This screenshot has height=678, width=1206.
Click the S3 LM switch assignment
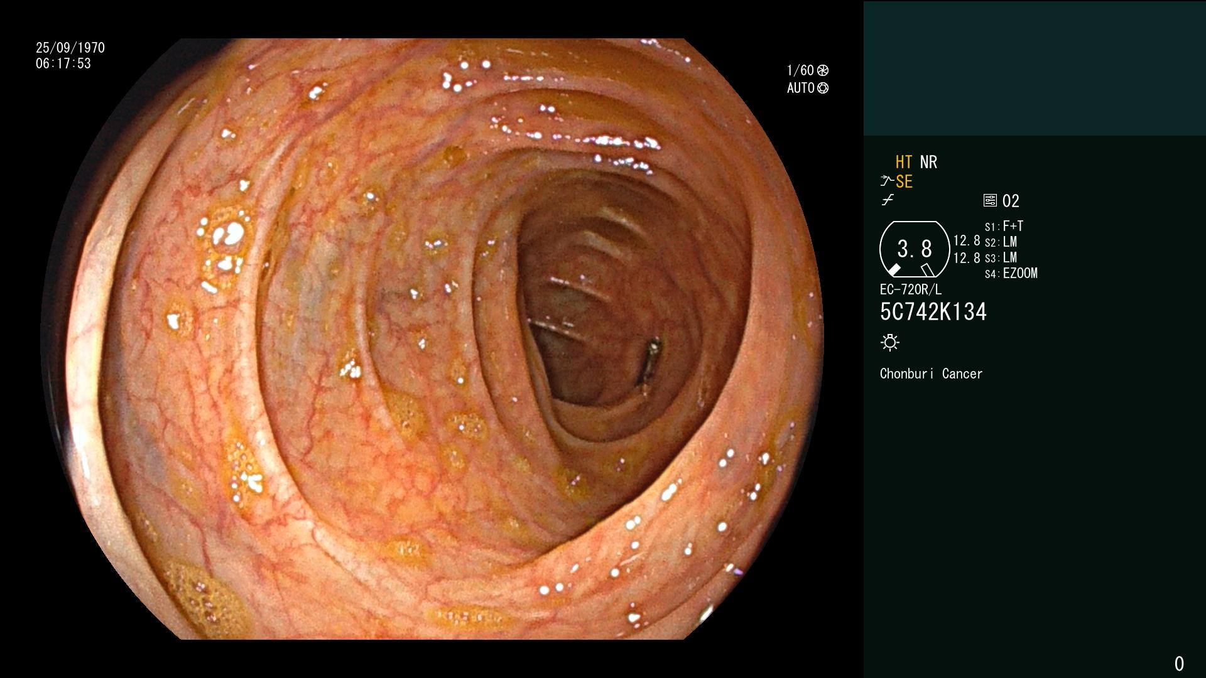tap(1001, 257)
